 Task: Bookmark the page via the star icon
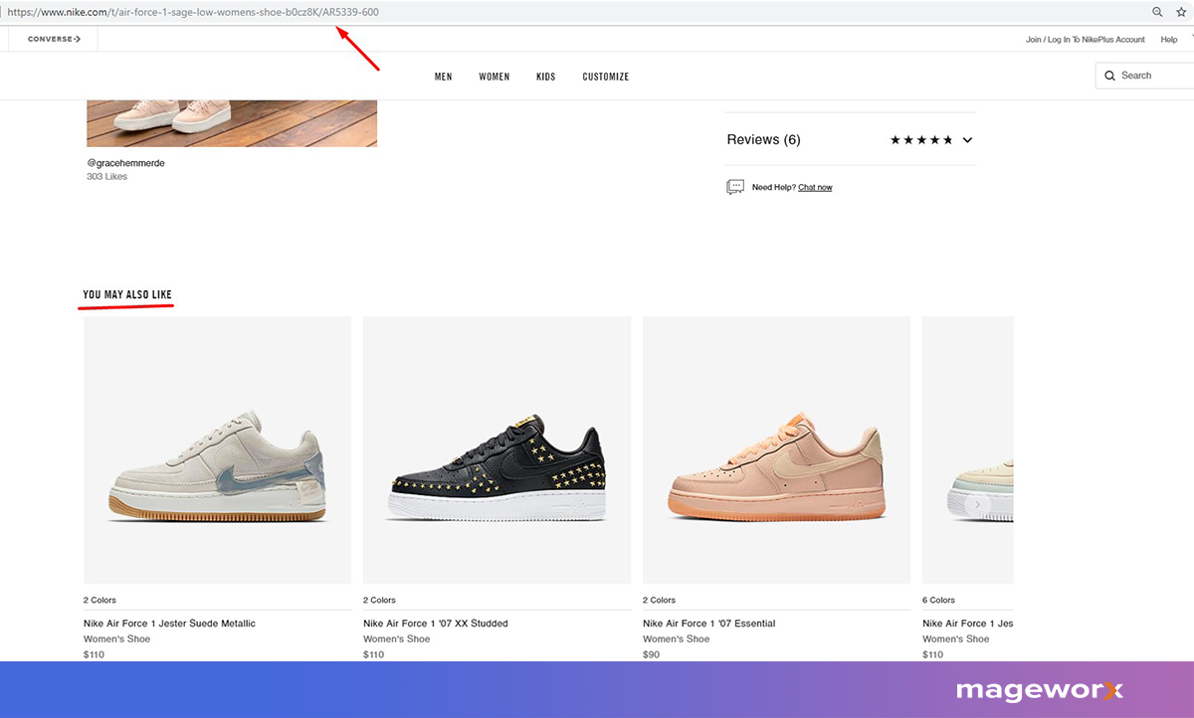[x=1180, y=11]
